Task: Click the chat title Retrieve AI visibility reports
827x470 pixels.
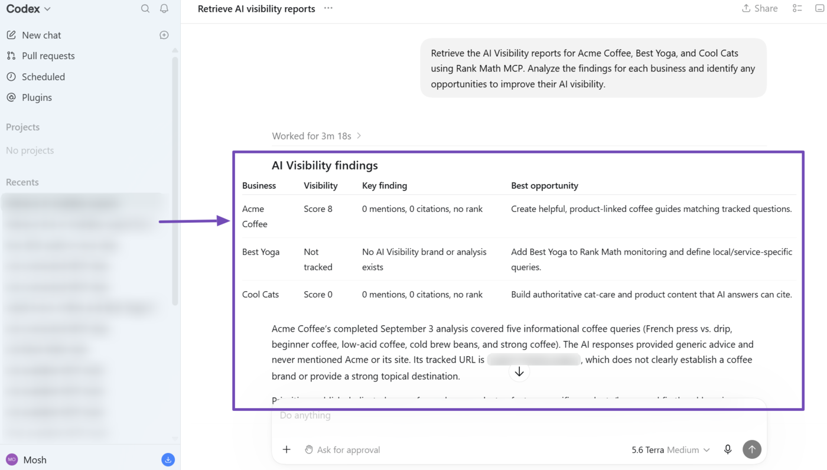Action: click(256, 9)
